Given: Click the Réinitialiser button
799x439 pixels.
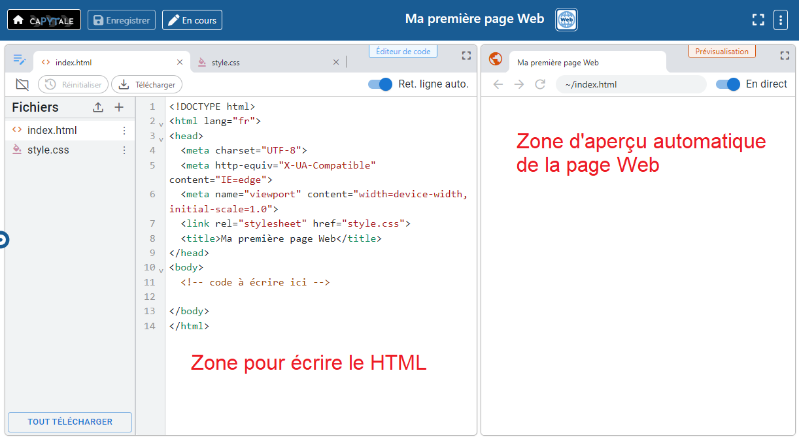Looking at the screenshot, I should click(73, 84).
